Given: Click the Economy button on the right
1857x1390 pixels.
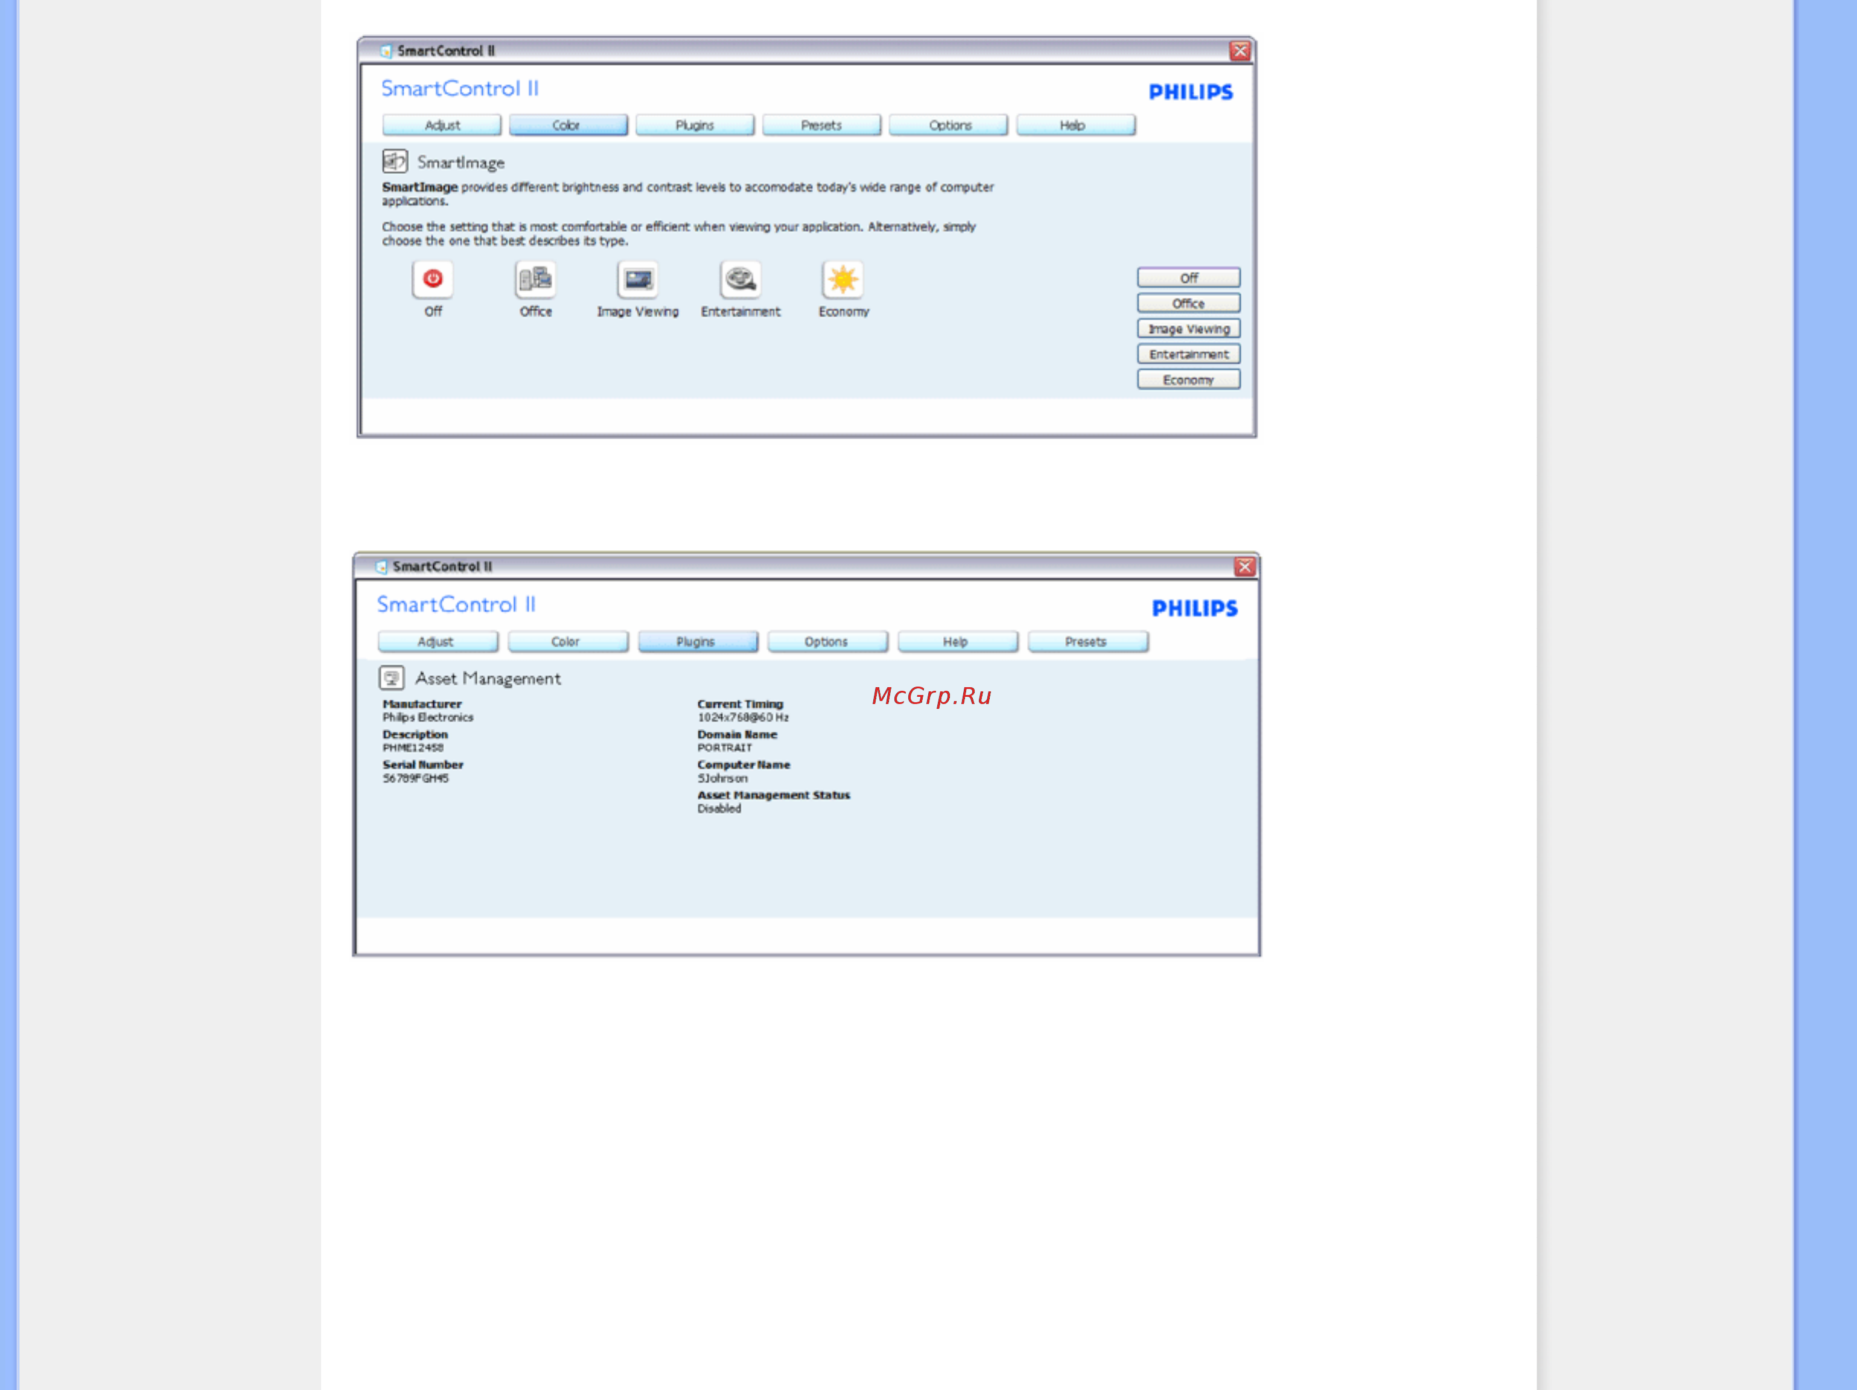Looking at the screenshot, I should [x=1188, y=379].
